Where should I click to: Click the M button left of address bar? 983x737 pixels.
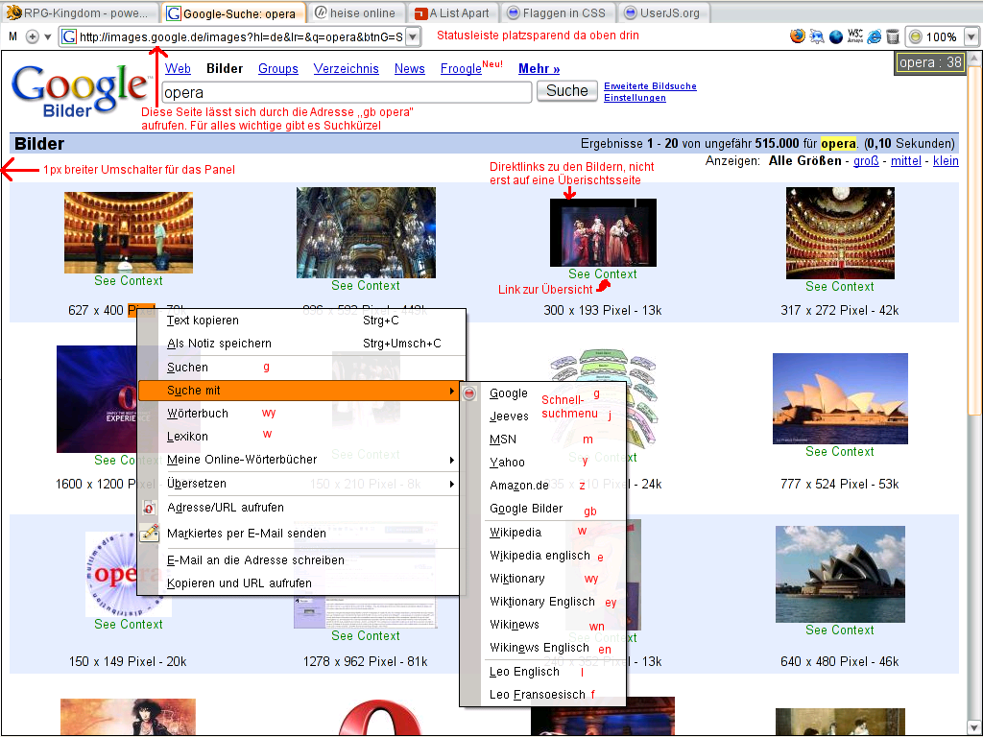click(x=12, y=37)
